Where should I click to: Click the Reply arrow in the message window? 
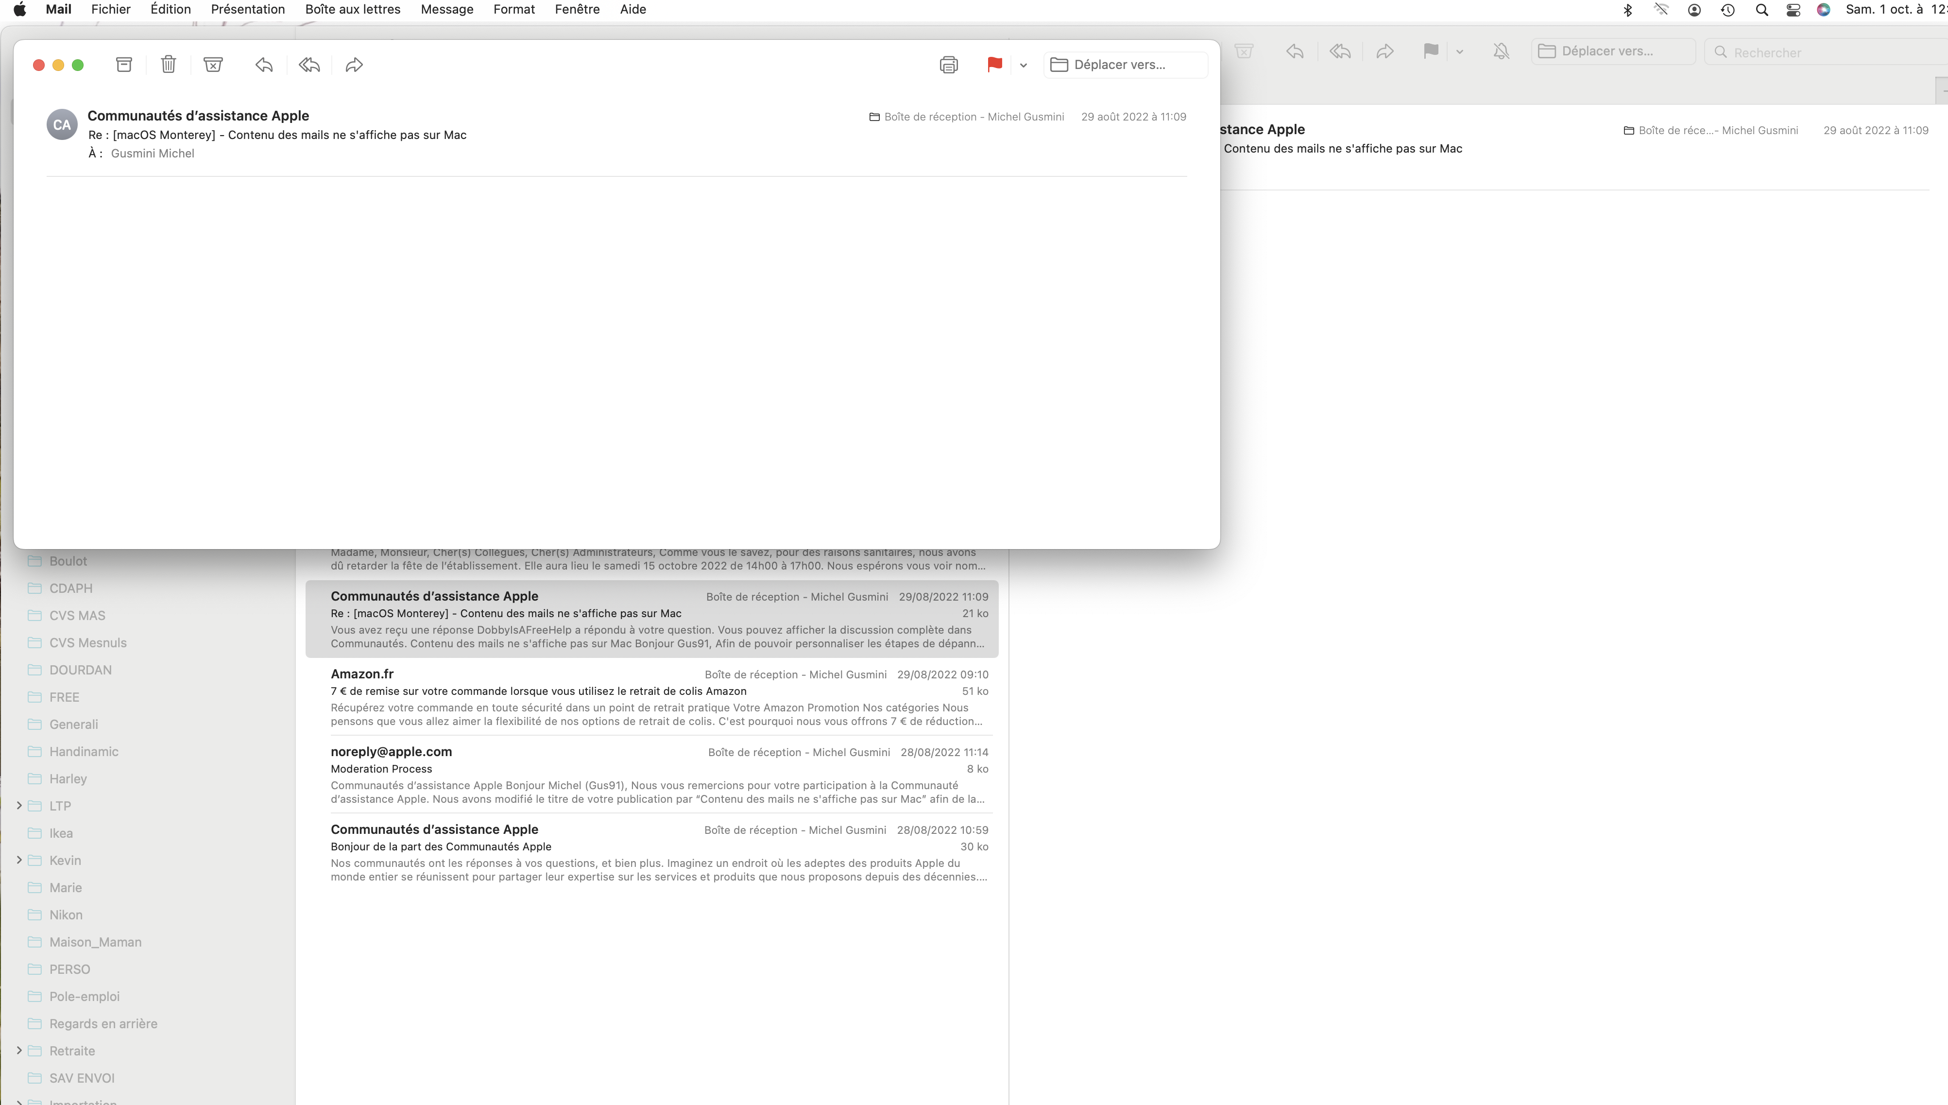(x=264, y=65)
